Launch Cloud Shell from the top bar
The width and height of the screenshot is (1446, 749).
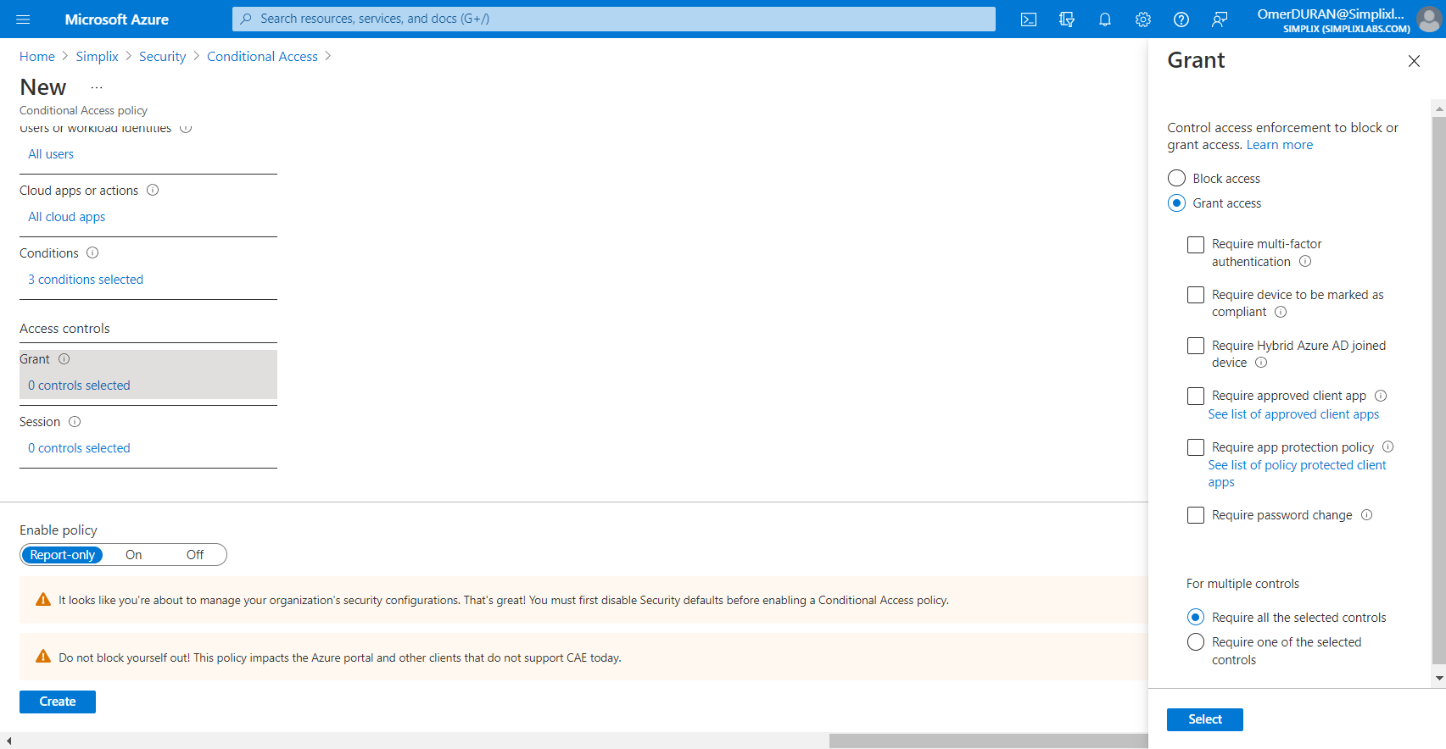click(x=1028, y=19)
